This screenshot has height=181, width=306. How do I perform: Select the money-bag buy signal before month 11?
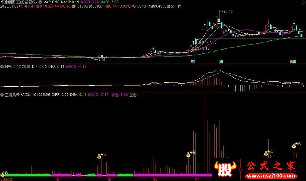[188, 155]
